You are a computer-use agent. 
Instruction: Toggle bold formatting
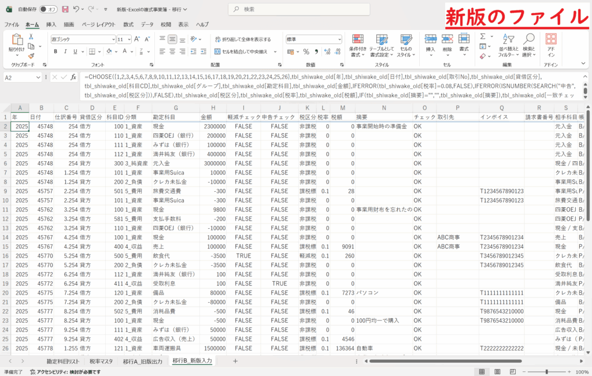point(56,51)
